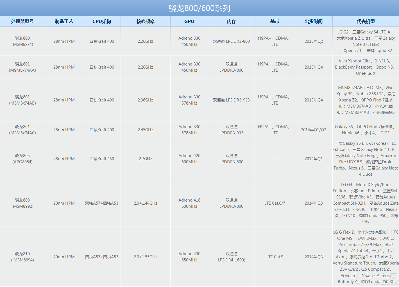This screenshot has height=287, width=399.
Task: Select device list starting with MSM8974AB：HTC M8
Action: 366,100
